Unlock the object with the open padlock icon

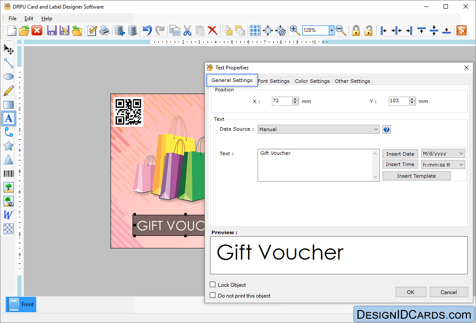369,30
